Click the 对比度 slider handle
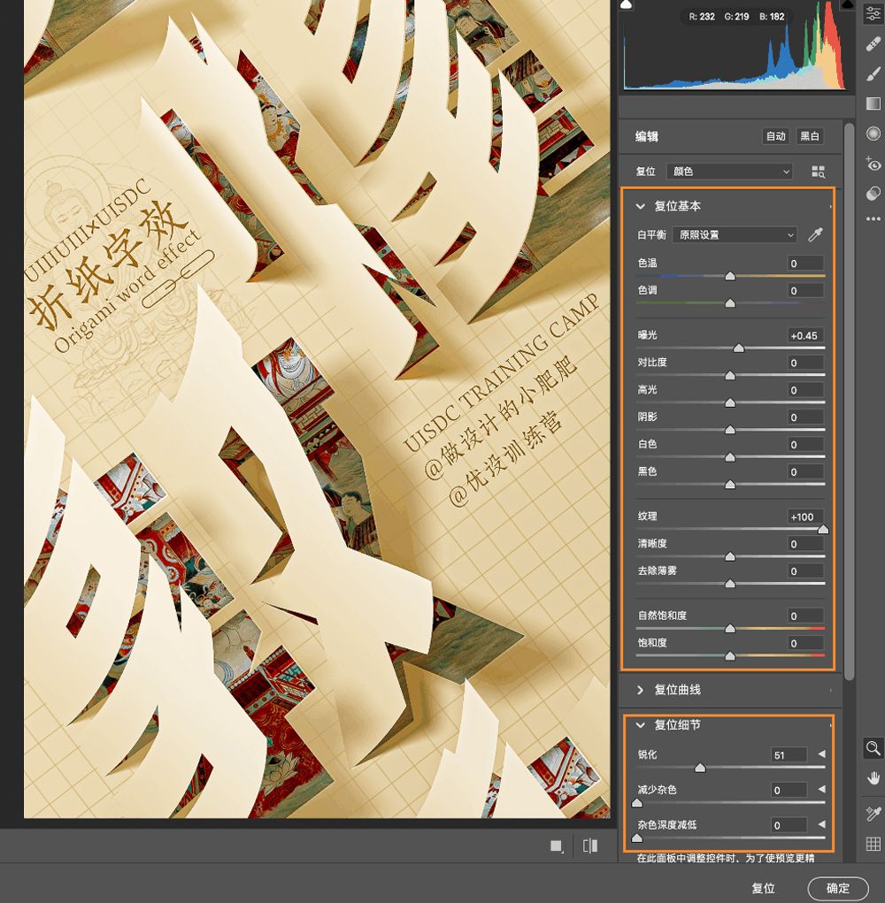Image resolution: width=885 pixels, height=903 pixels. pyautogui.click(x=730, y=376)
